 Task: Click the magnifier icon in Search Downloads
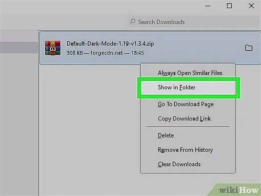132,22
